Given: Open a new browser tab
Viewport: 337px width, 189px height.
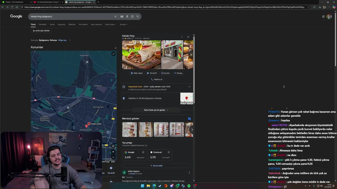Looking at the screenshot, I should 98,2.
